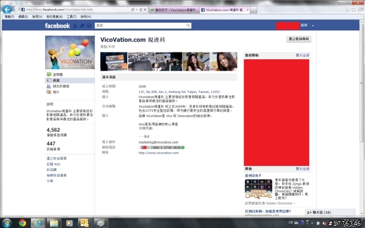Select the highlighted Info item in the sidebar

[70, 80]
